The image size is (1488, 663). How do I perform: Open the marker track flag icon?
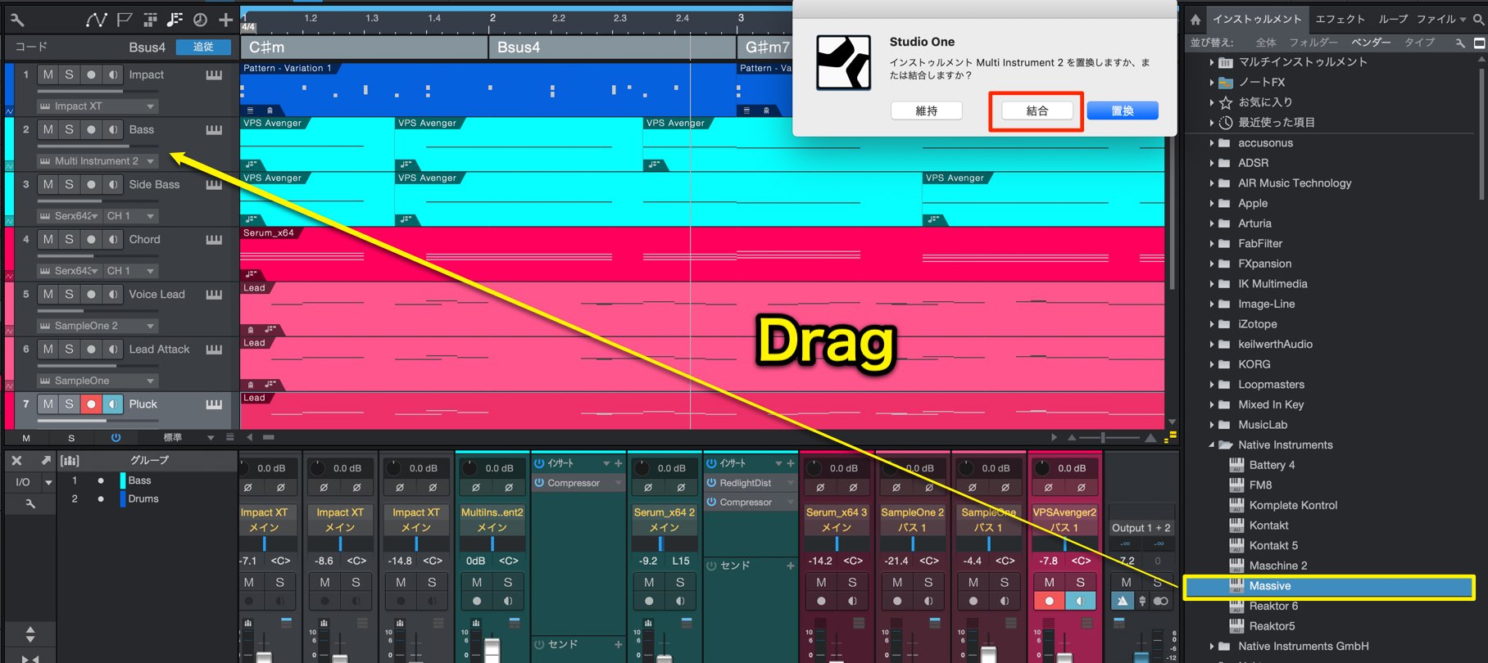pyautogui.click(x=125, y=19)
